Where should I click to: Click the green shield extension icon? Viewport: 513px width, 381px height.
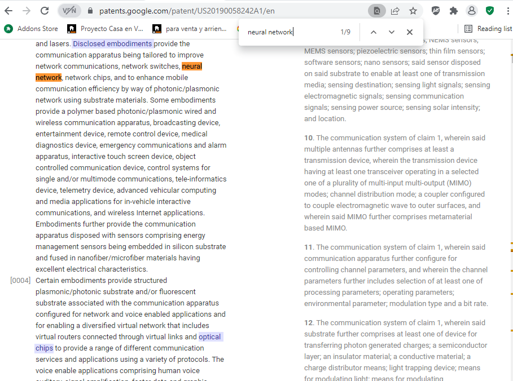pyautogui.click(x=490, y=11)
